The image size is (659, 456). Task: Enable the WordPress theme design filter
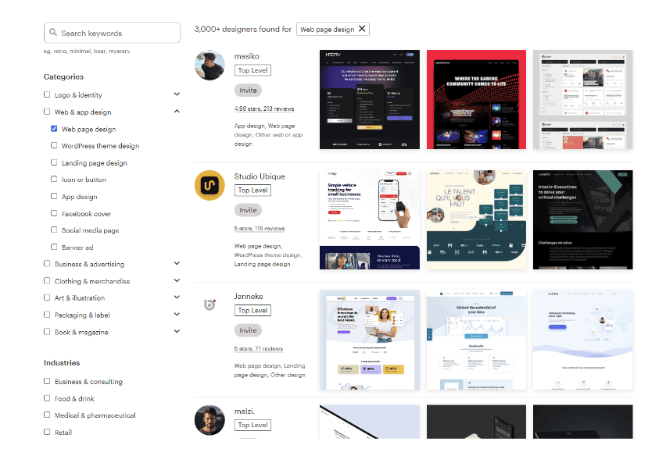pyautogui.click(x=52, y=146)
